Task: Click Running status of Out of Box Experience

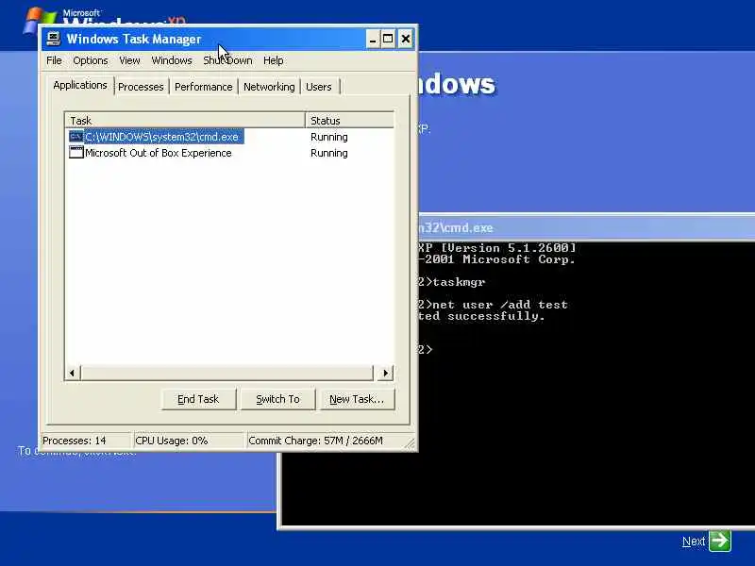Action: pos(328,153)
